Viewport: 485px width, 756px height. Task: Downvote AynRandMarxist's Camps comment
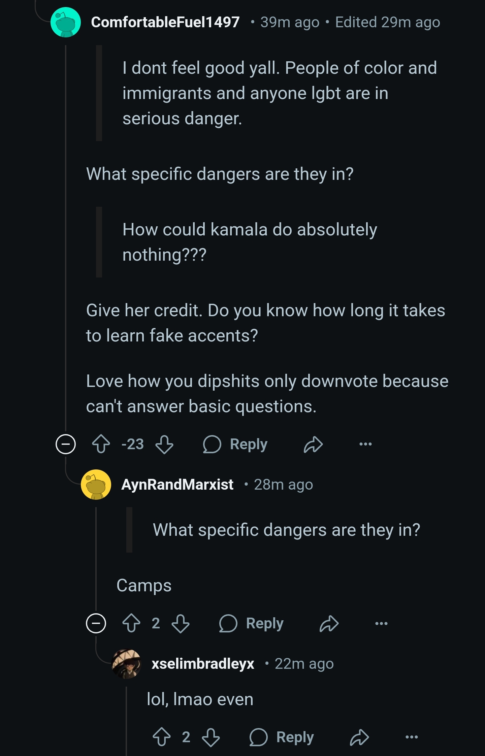(x=181, y=623)
